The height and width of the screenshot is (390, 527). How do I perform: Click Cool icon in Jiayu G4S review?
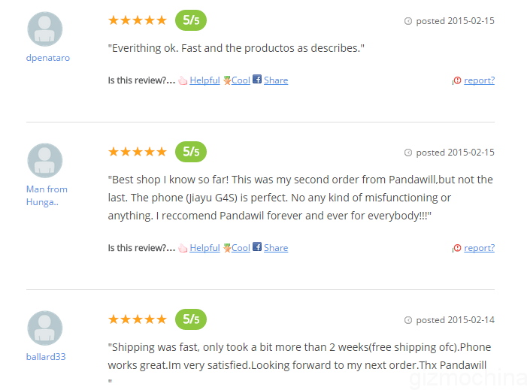[226, 248]
